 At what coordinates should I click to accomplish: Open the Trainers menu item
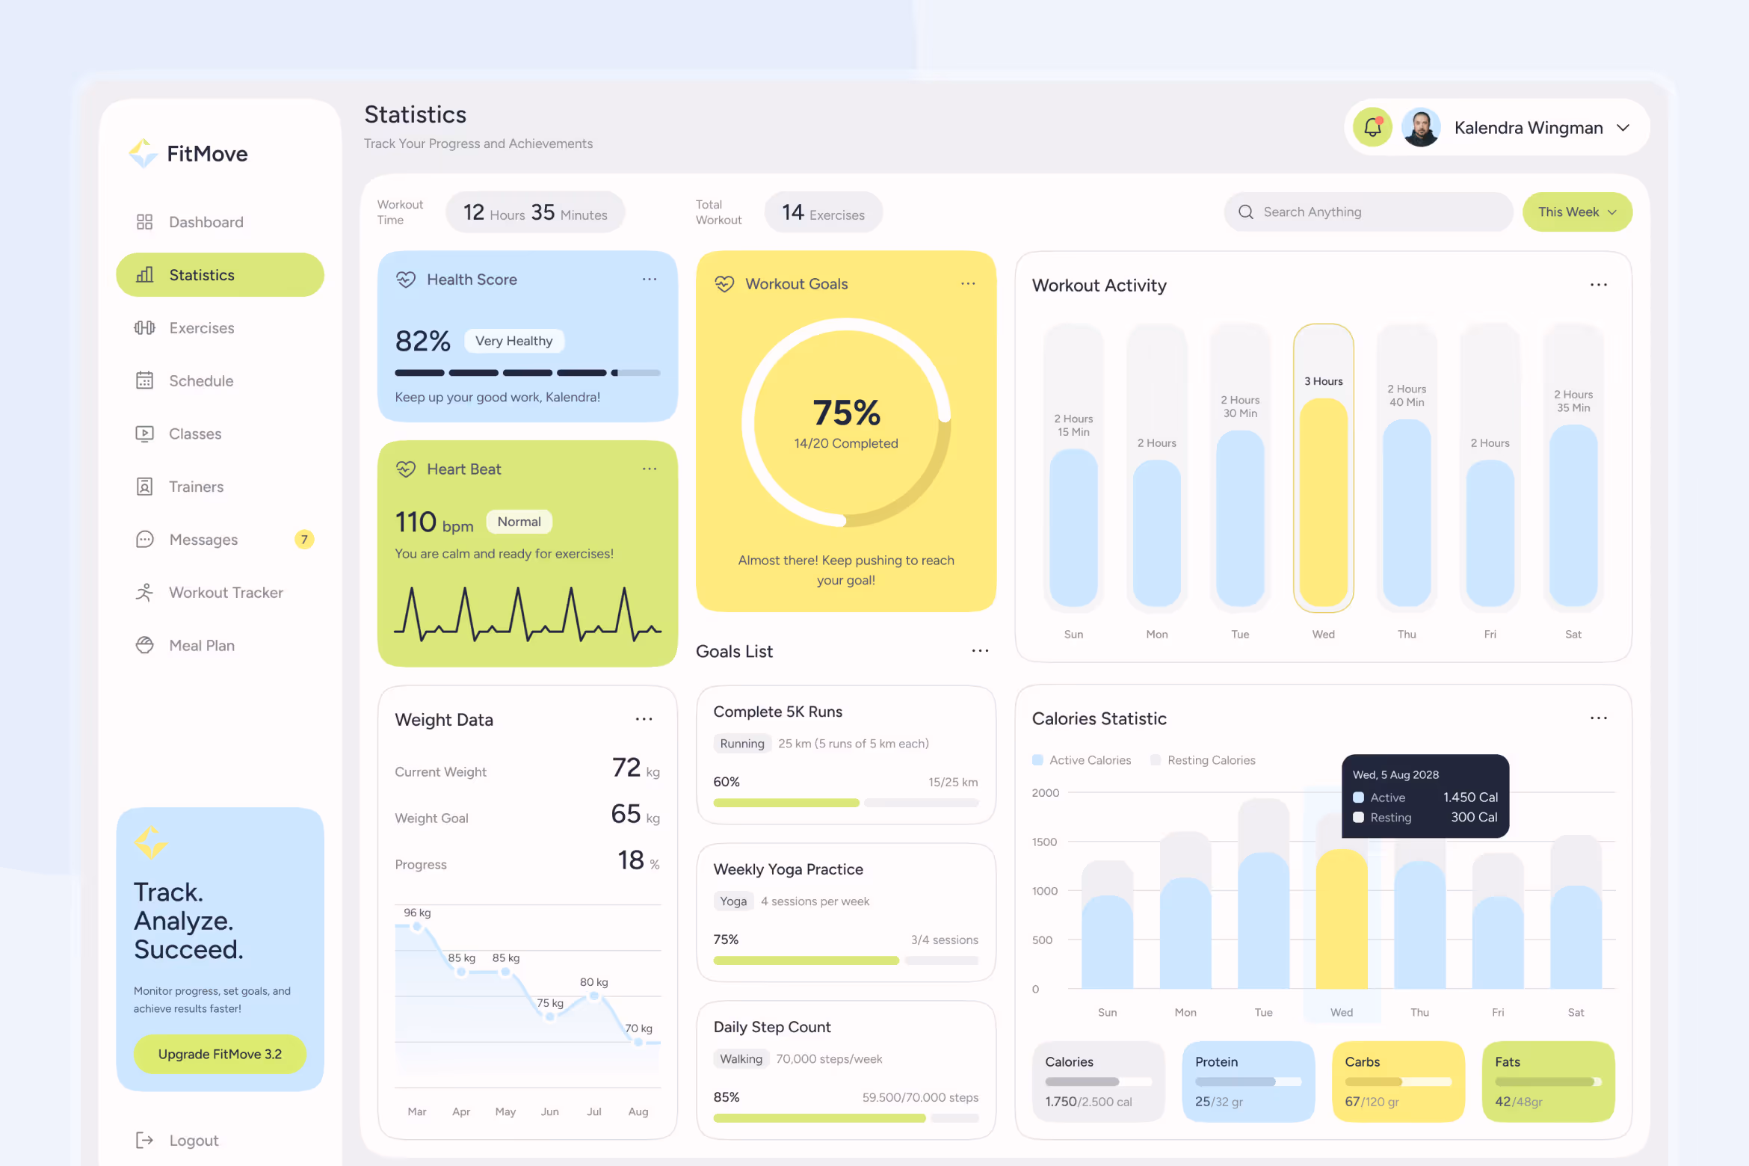coord(196,487)
